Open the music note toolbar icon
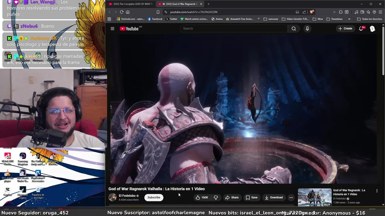This screenshot has height=216, width=385. pos(356,12)
